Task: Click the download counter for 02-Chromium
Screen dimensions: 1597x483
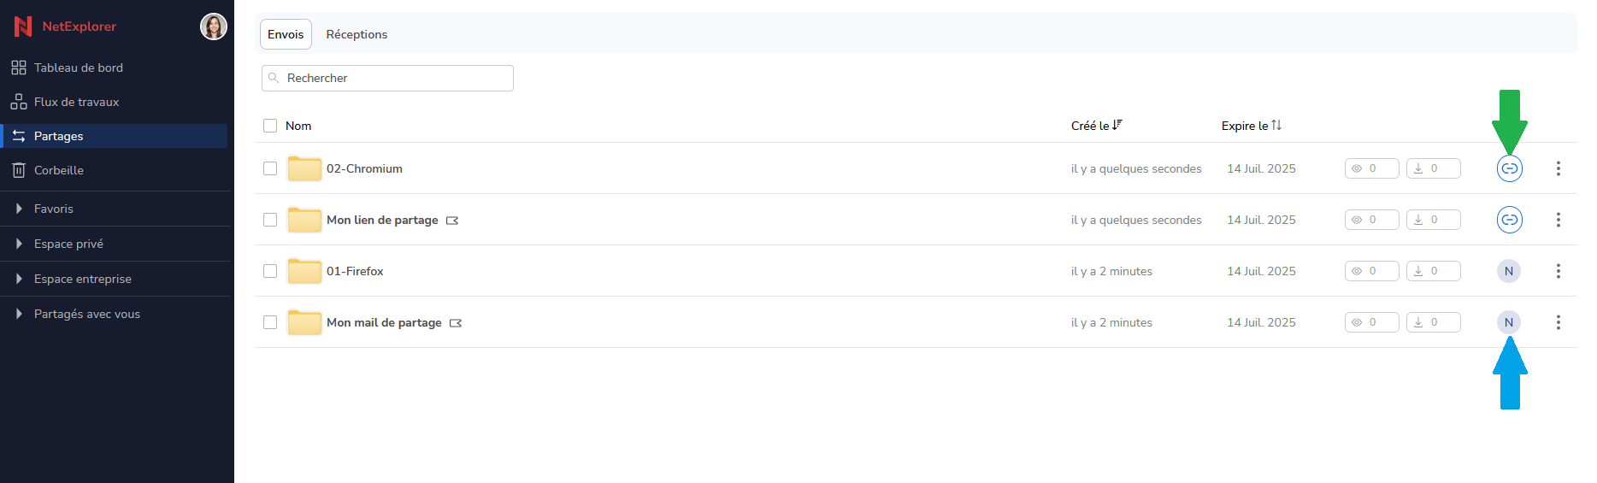Action: 1434,168
